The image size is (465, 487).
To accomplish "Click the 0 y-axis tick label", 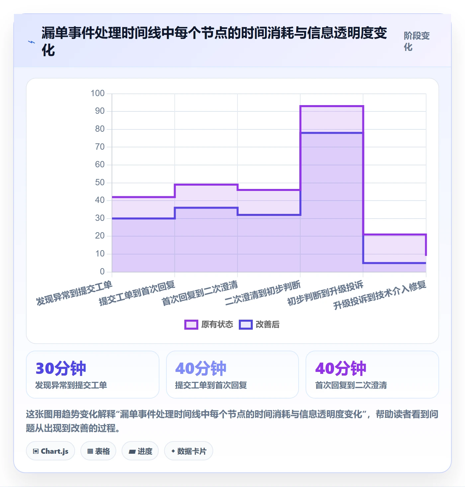I will click(102, 272).
